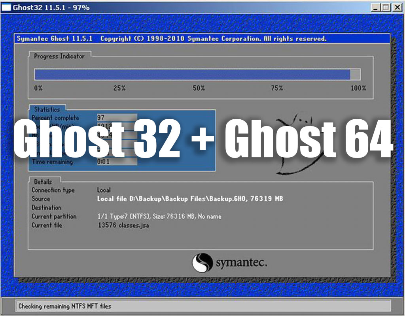This screenshot has height=316, width=405.
Task: Click the Current partition NTFS details text
Action: tap(159, 216)
